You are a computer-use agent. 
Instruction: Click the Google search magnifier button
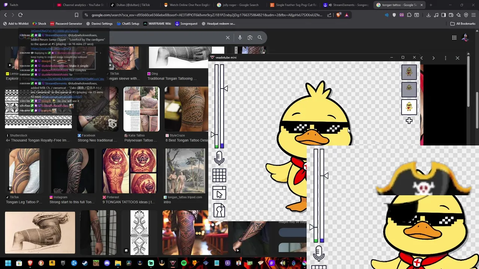pos(260,37)
